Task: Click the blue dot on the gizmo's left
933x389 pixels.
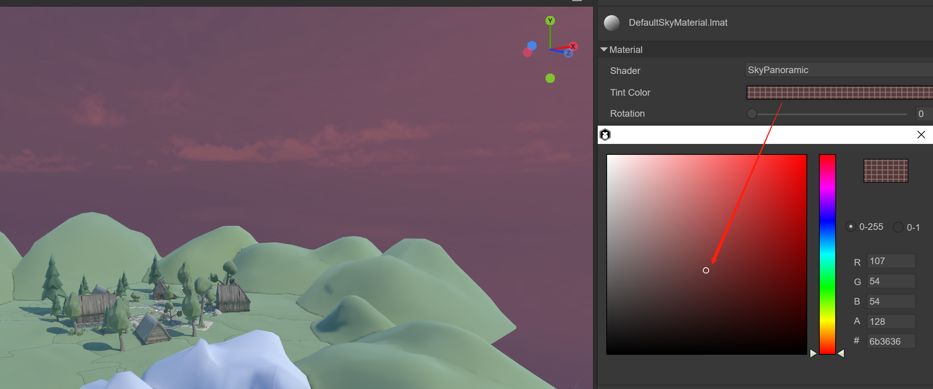Action: pyautogui.click(x=532, y=46)
